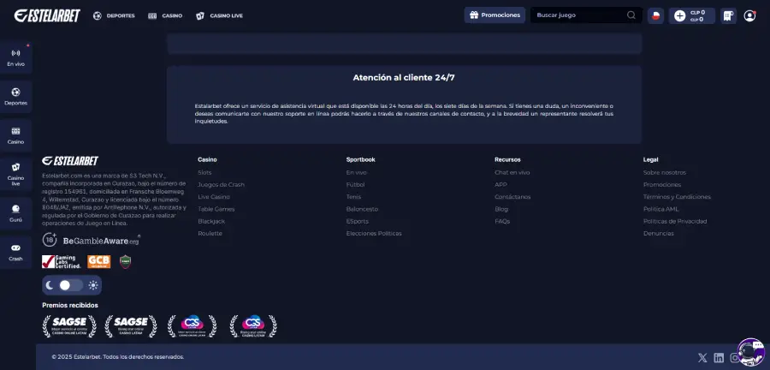The image size is (770, 370).
Task: Select Casino live in the sidebar
Action: click(x=15, y=175)
